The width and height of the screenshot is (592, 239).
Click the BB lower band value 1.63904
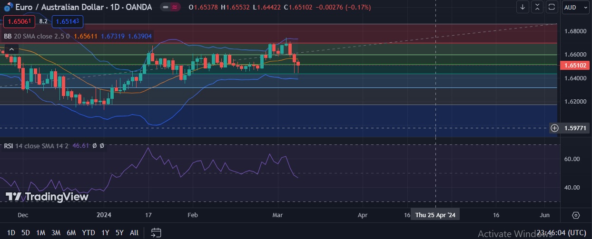[140, 36]
